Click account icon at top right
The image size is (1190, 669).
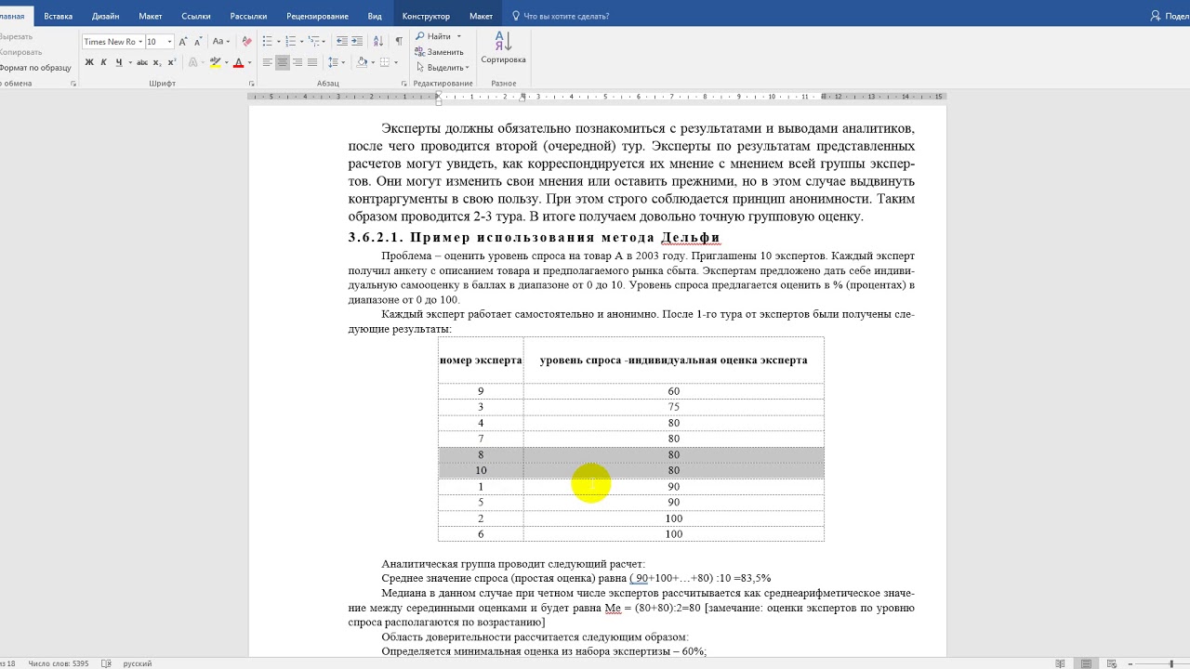(x=1156, y=16)
